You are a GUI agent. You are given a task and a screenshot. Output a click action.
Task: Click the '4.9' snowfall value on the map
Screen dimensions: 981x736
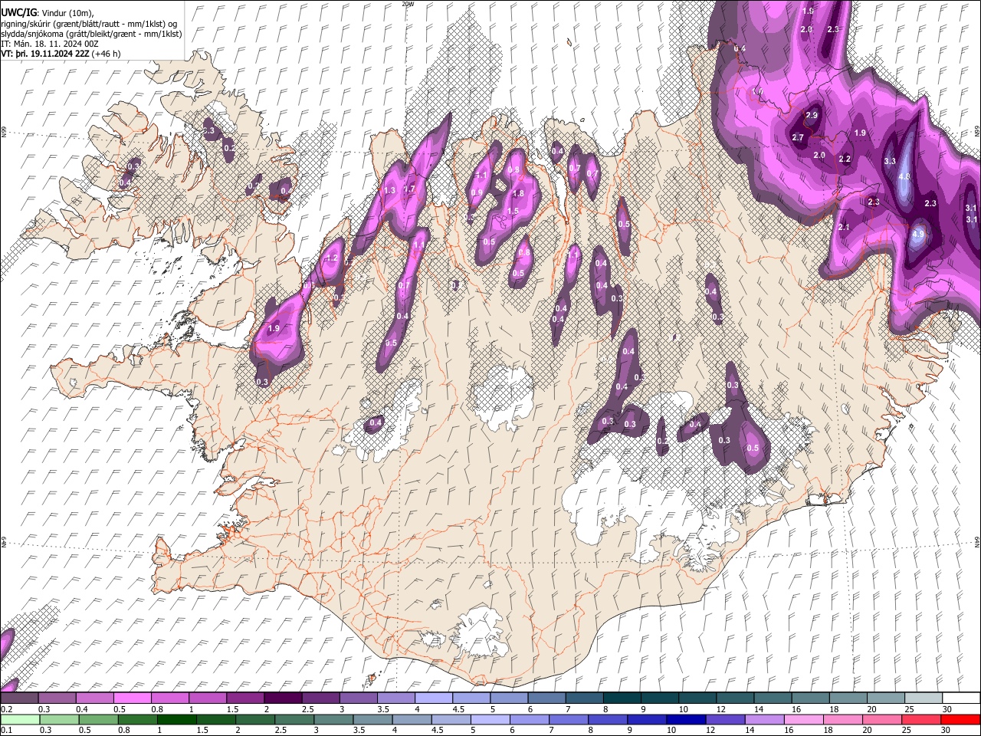919,235
